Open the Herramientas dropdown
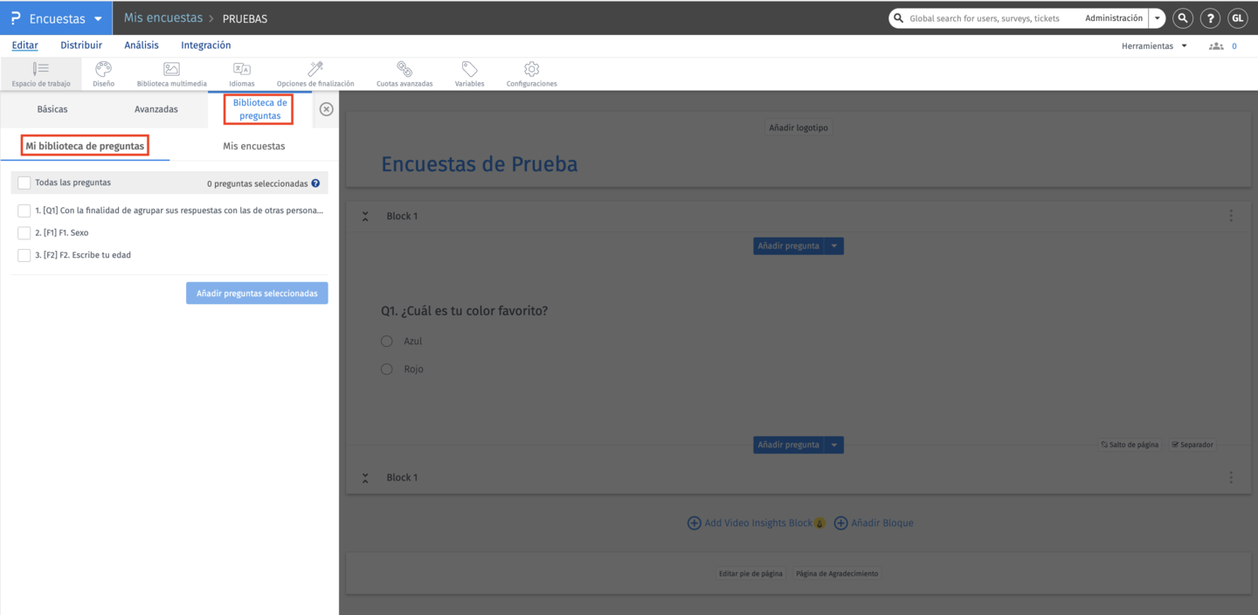 1154,46
